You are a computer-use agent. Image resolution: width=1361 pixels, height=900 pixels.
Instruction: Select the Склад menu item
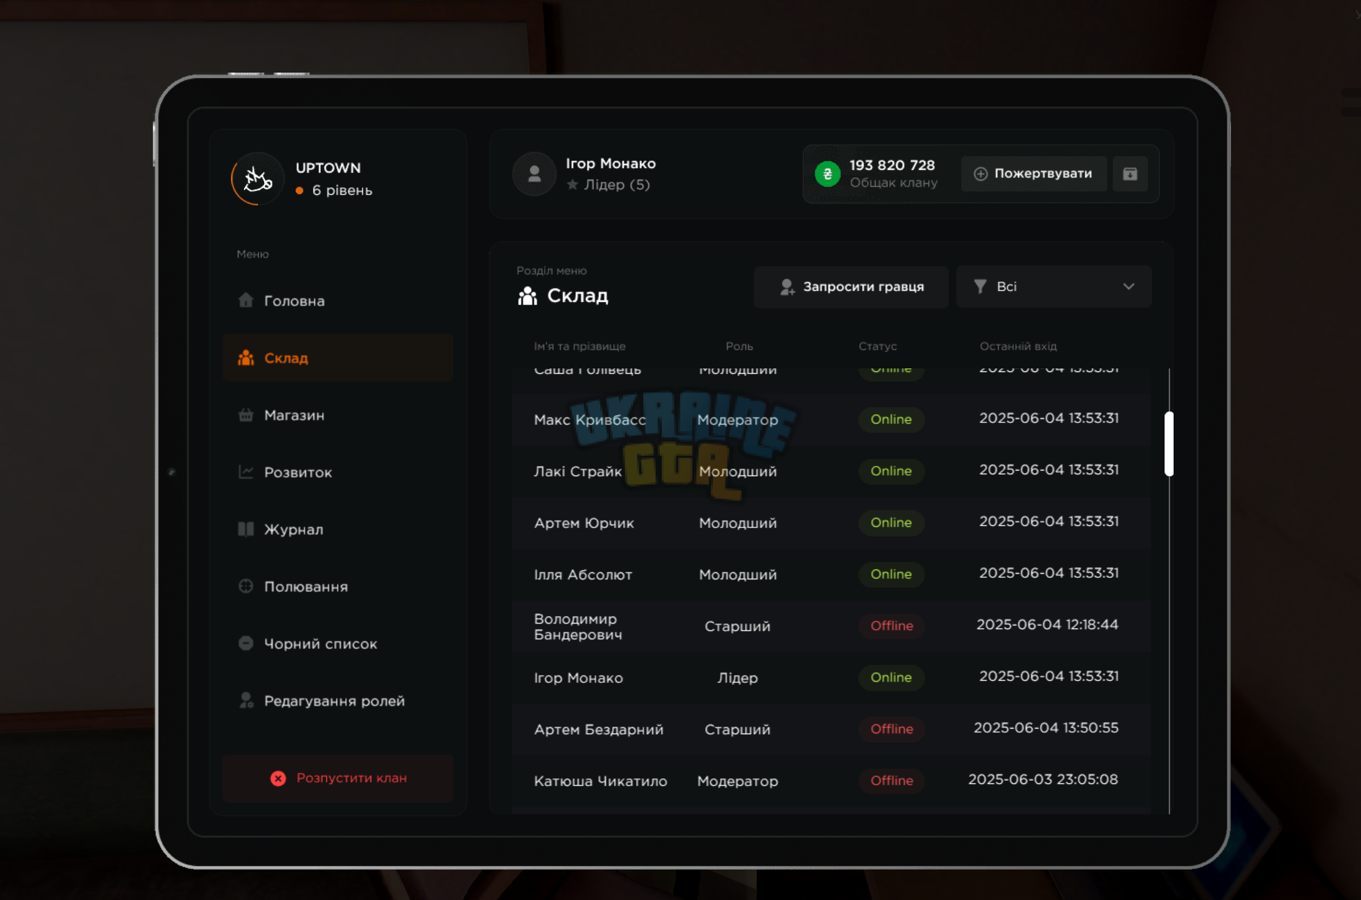(x=337, y=358)
